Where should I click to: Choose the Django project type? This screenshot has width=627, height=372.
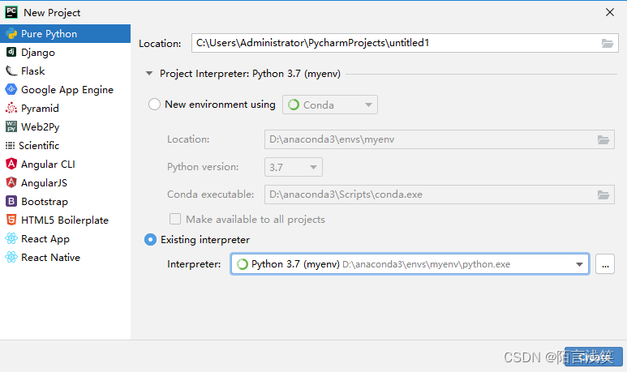click(x=65, y=53)
